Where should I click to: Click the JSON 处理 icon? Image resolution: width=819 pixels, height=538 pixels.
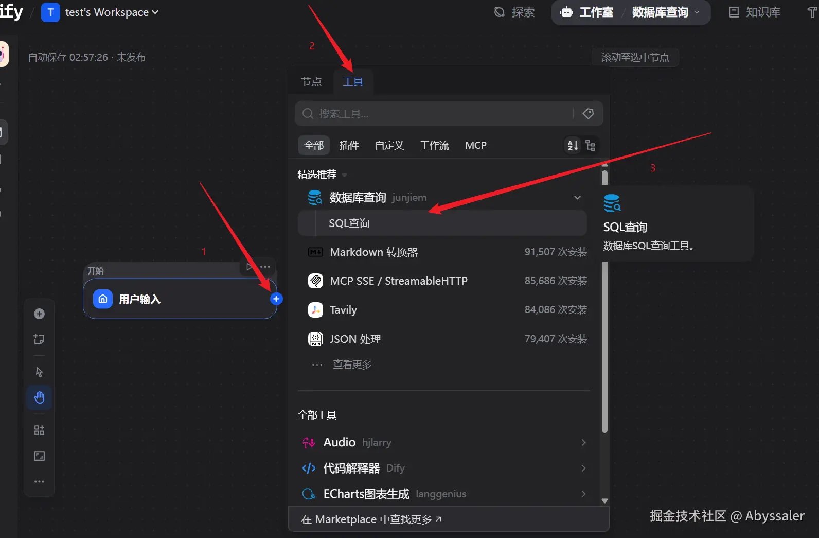(x=315, y=339)
